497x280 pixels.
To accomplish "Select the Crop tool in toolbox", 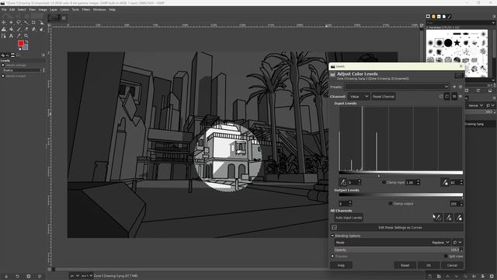I will [33, 23].
